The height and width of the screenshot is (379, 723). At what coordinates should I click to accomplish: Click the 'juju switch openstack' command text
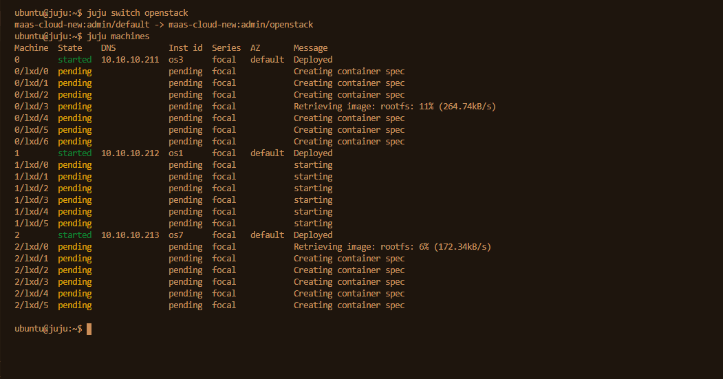click(x=138, y=13)
